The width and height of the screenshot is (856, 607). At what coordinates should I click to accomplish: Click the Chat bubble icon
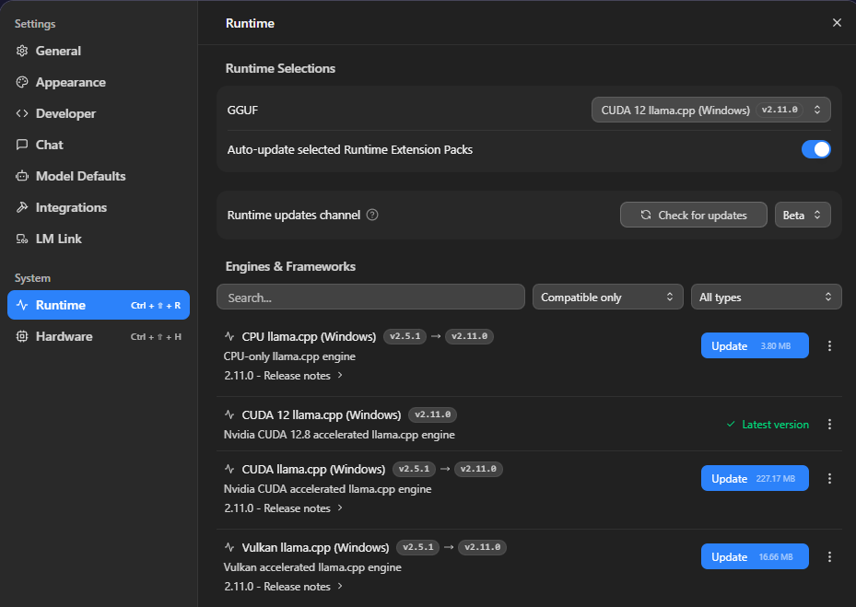[x=22, y=145]
